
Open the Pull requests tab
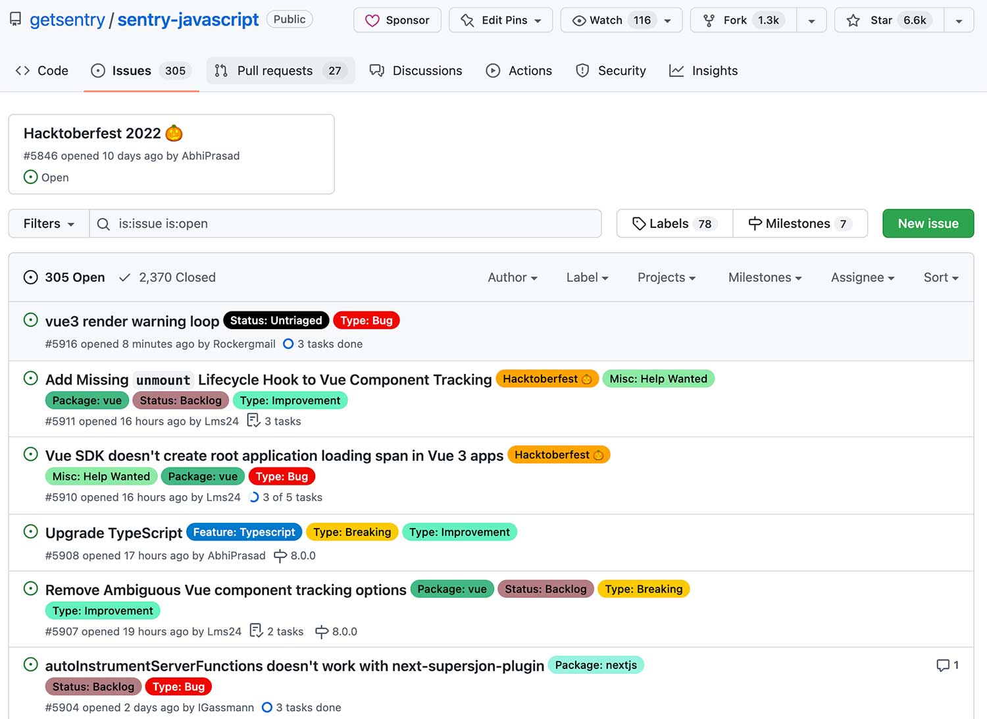pyautogui.click(x=281, y=70)
